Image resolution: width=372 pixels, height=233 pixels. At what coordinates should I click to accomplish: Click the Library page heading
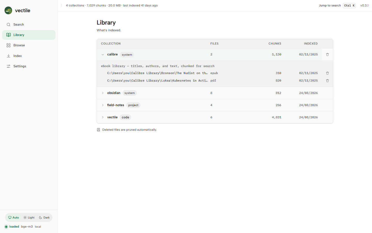tap(106, 23)
